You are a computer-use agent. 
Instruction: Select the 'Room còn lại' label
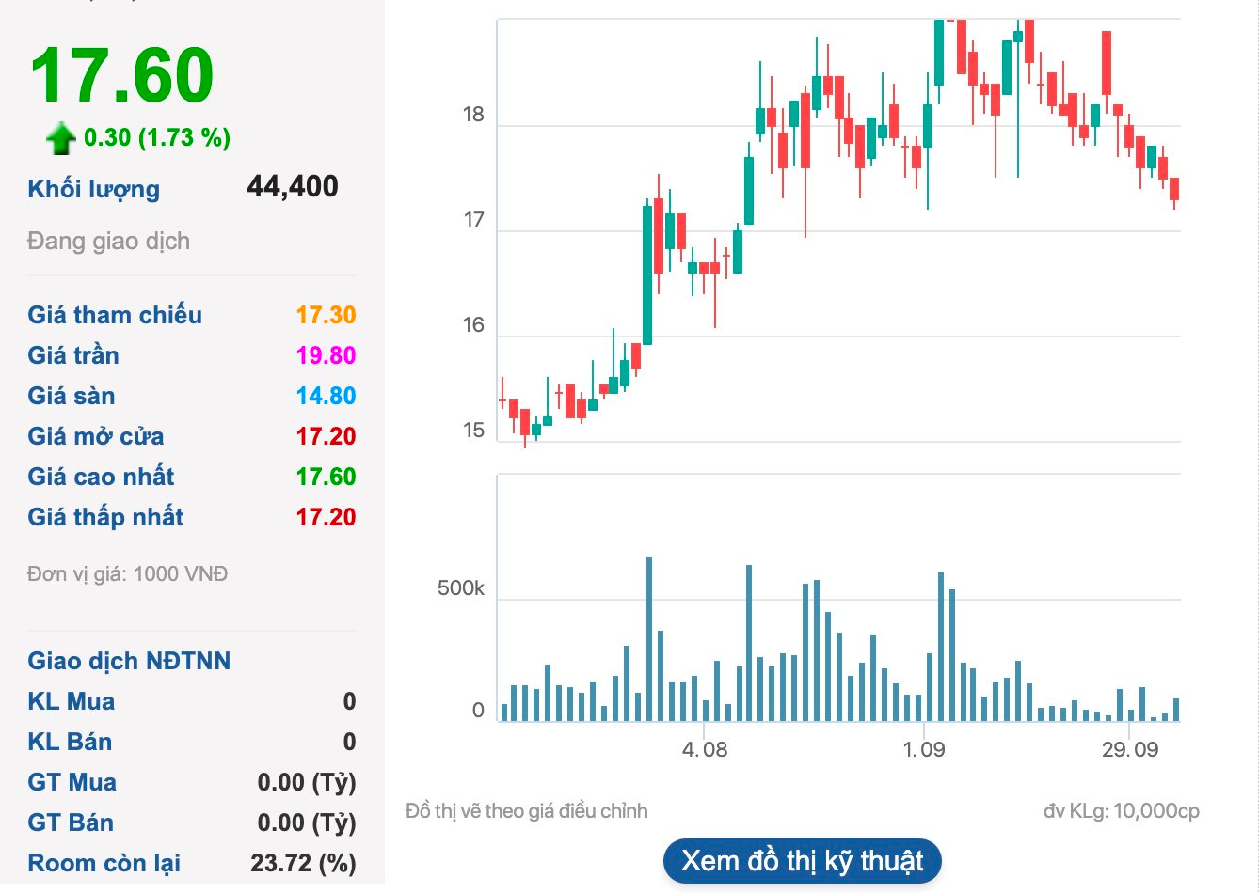[x=104, y=863]
